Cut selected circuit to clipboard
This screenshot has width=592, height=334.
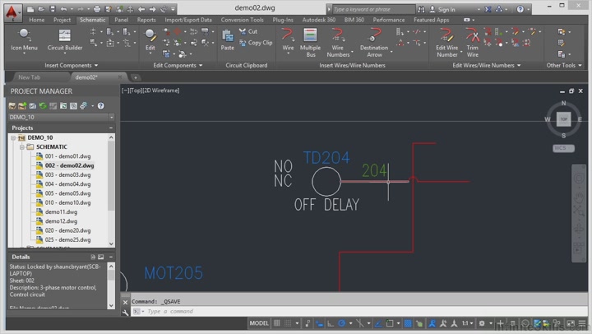coord(248,31)
